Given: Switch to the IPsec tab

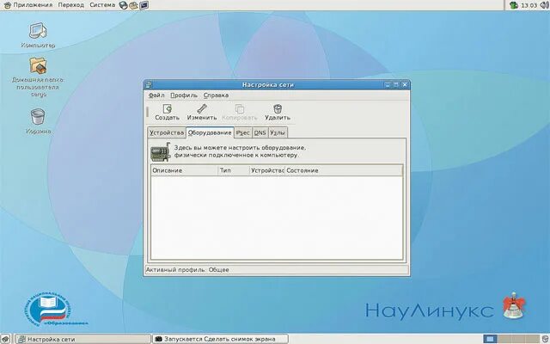Looking at the screenshot, I should (242, 132).
